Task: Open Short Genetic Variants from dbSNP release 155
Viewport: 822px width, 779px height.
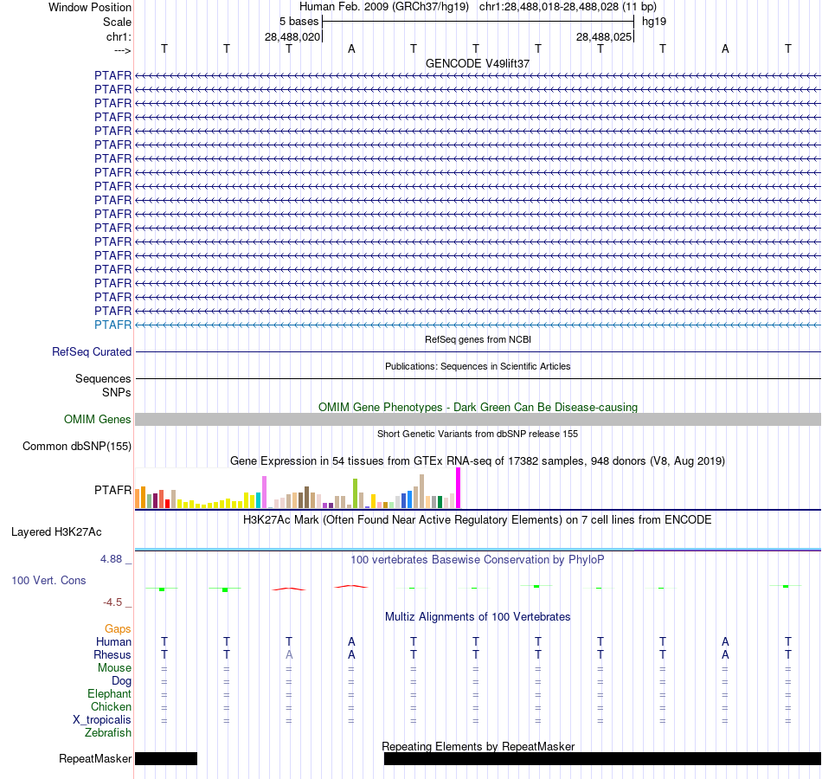Action: (x=478, y=434)
